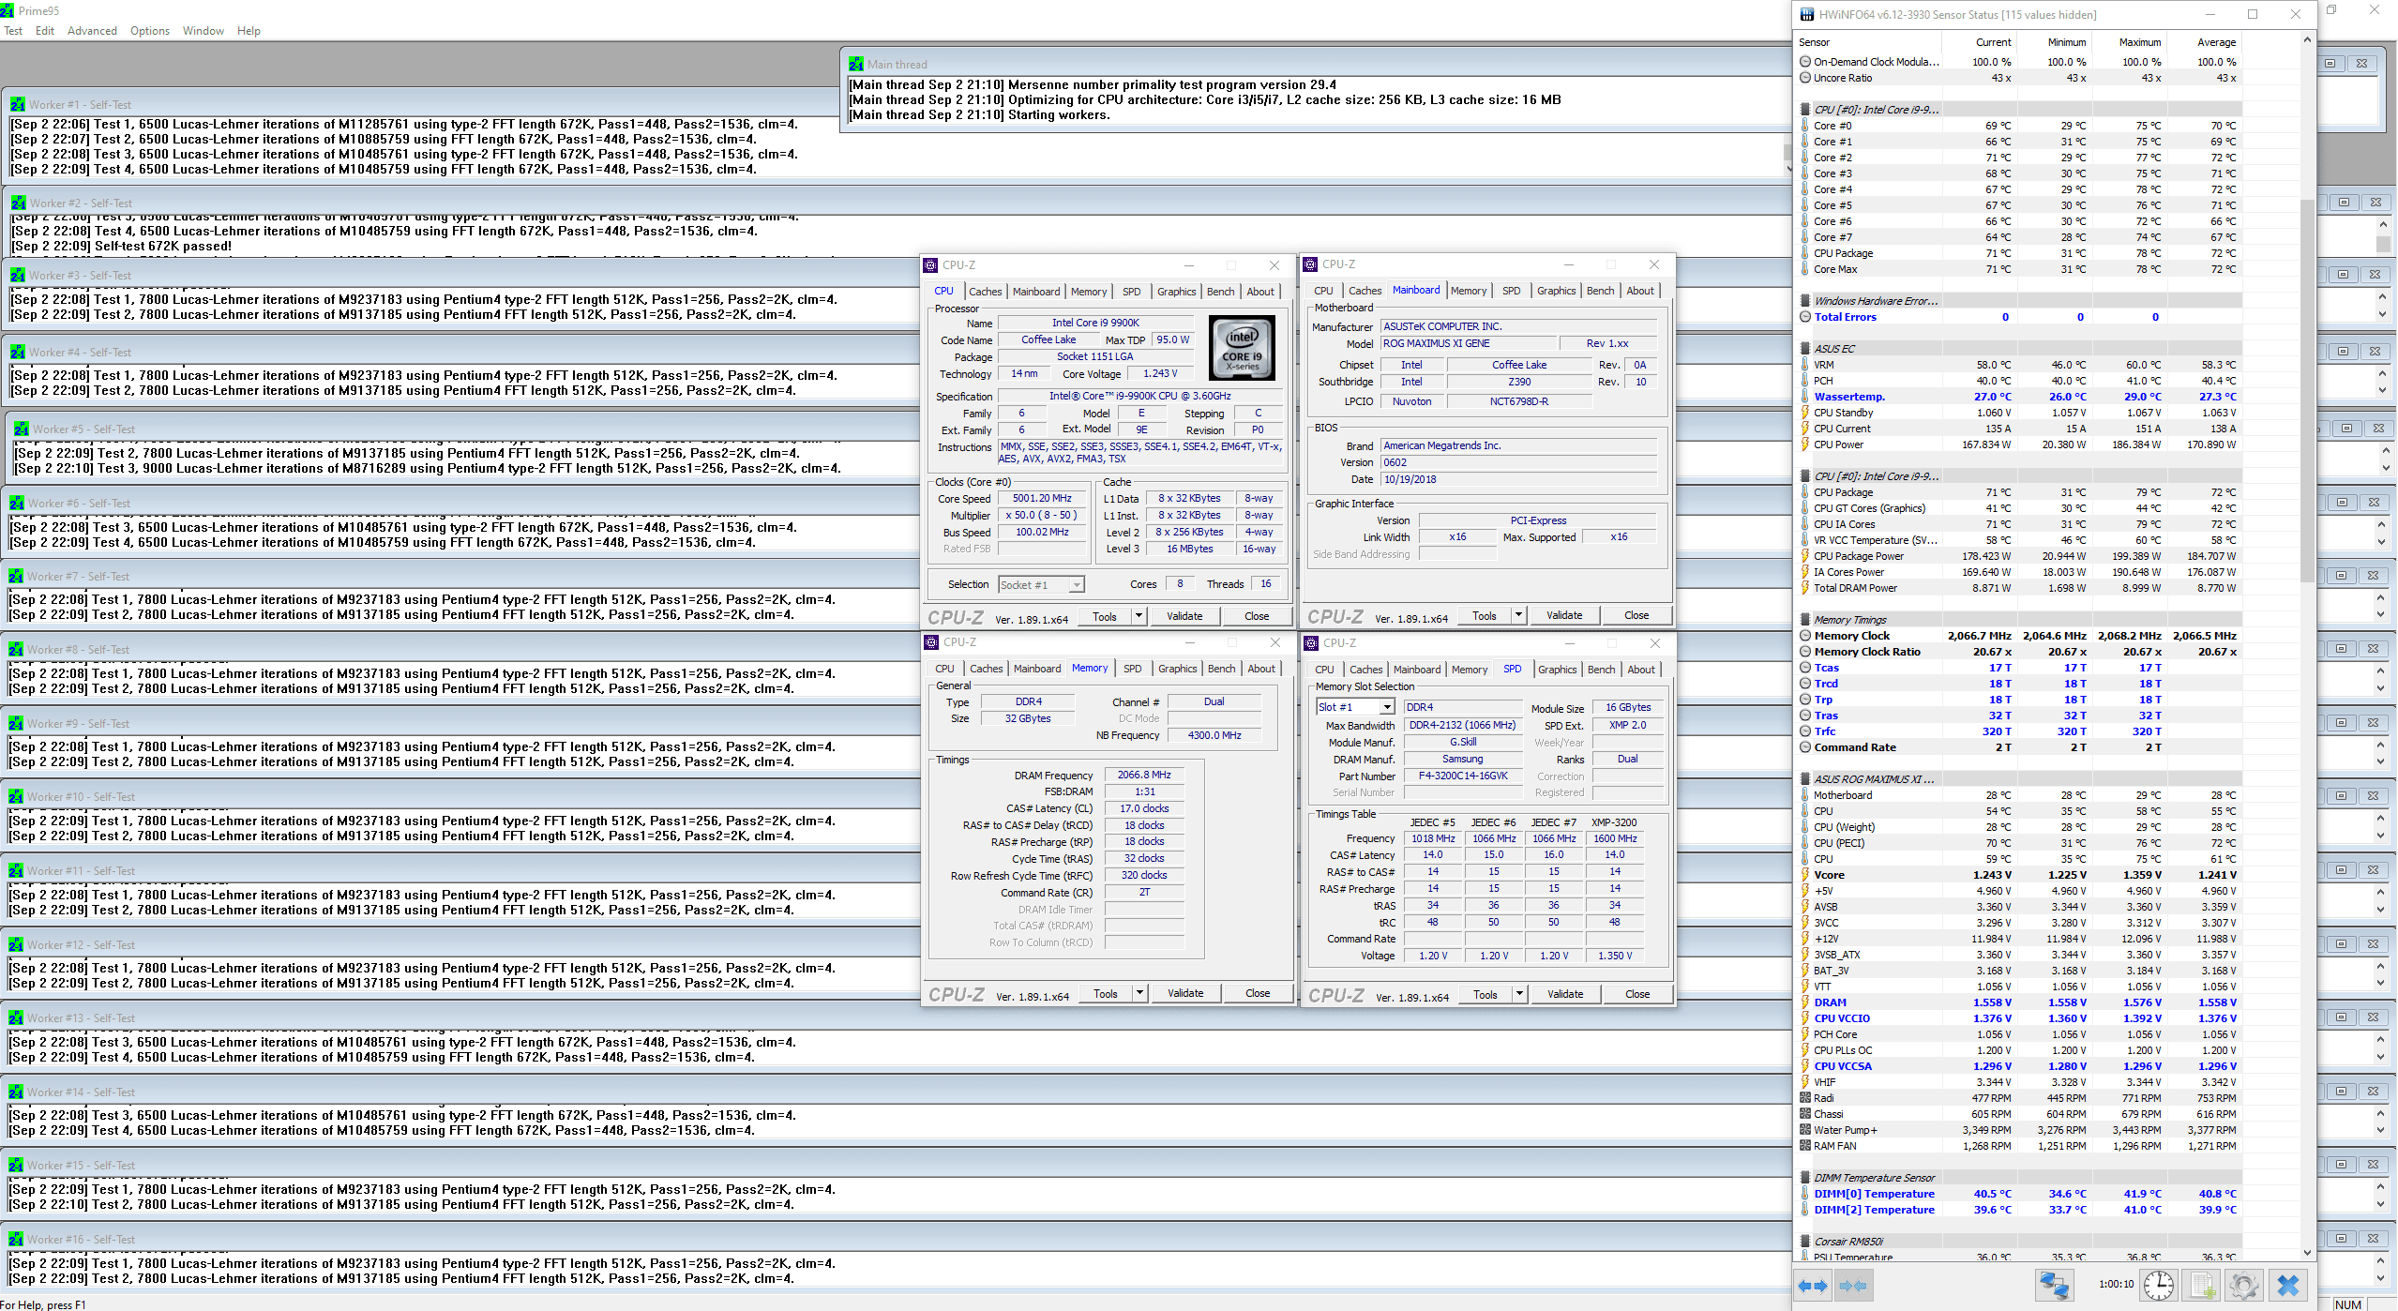The width and height of the screenshot is (2398, 1311).
Task: Open HWiNFO network remote monitors icon
Action: [x=2054, y=1285]
